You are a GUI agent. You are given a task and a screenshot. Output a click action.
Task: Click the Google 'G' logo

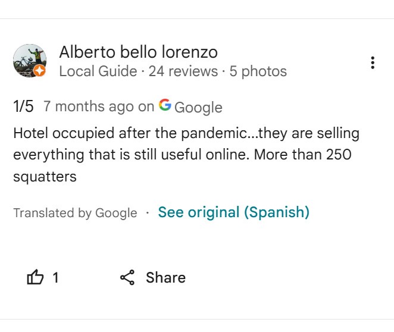(x=165, y=106)
